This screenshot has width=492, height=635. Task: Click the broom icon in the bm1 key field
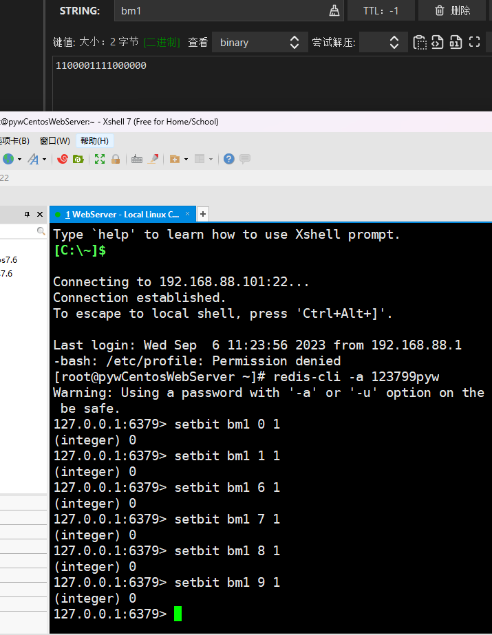(x=334, y=10)
